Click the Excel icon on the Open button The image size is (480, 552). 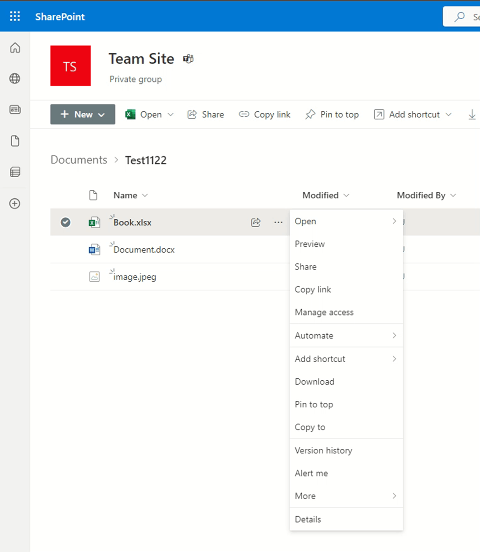(130, 114)
